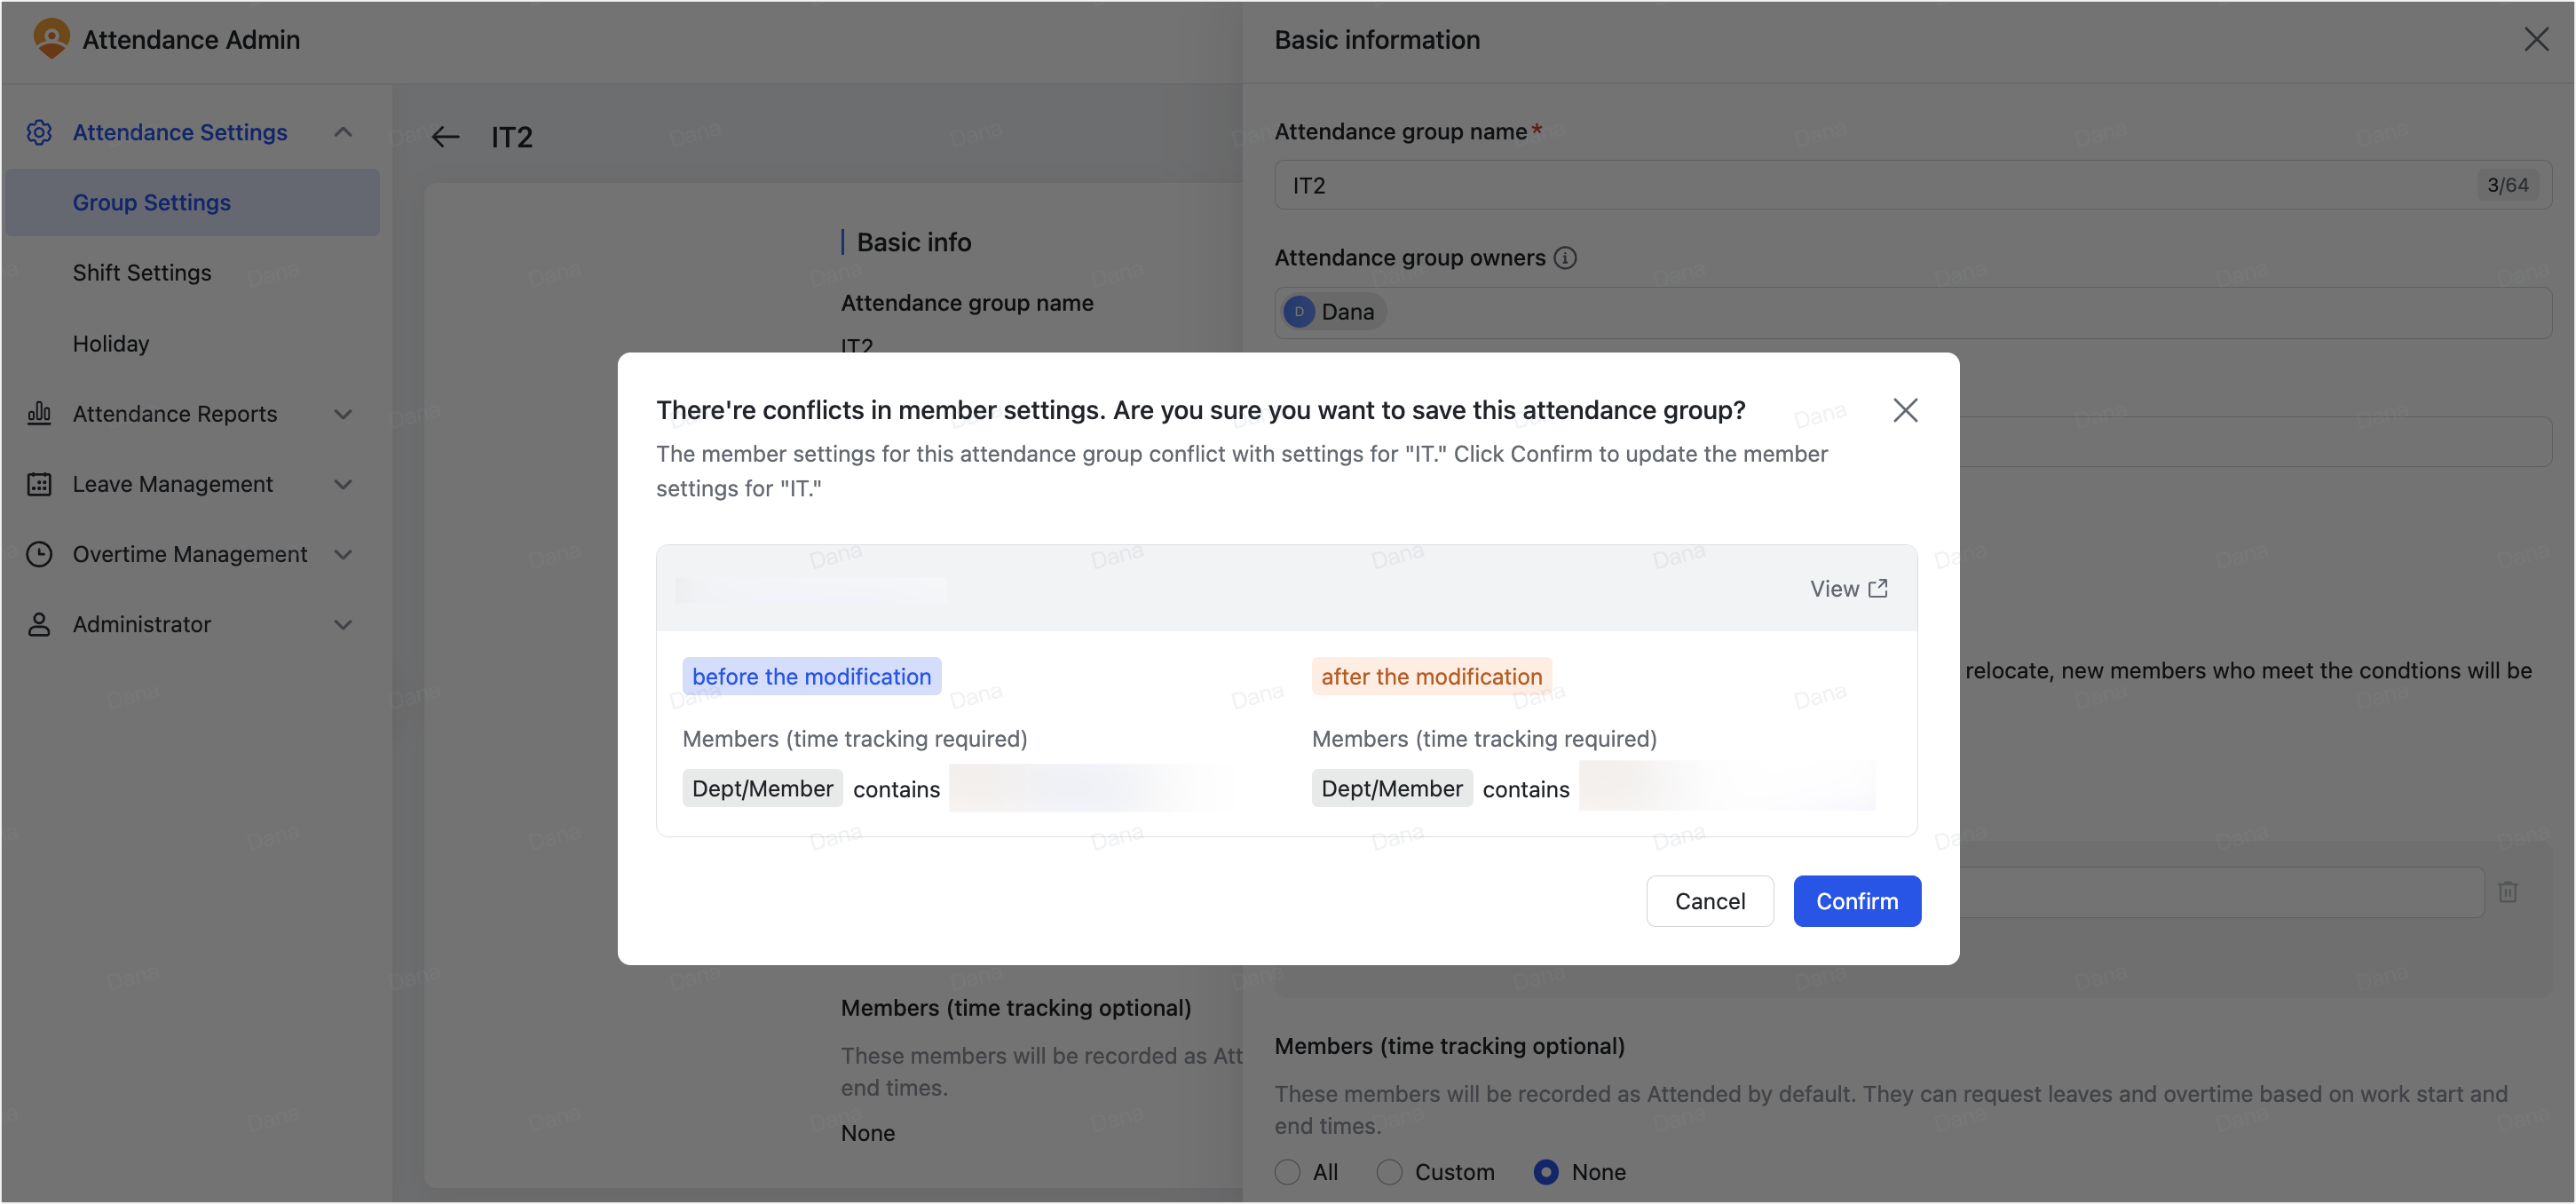This screenshot has height=1204, width=2576.
Task: Click the Leave Management calendar icon
Action: pyautogui.click(x=39, y=484)
